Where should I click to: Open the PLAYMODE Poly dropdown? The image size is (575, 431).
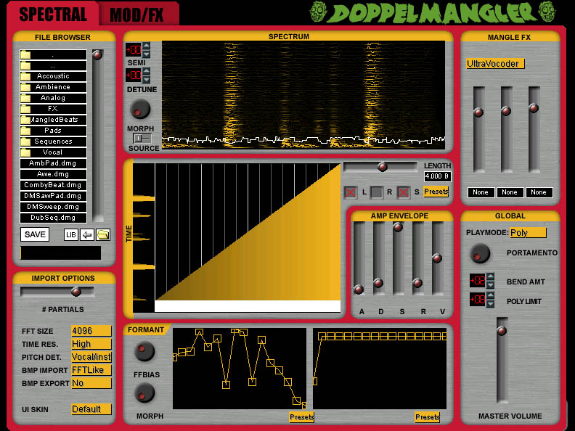coord(528,233)
